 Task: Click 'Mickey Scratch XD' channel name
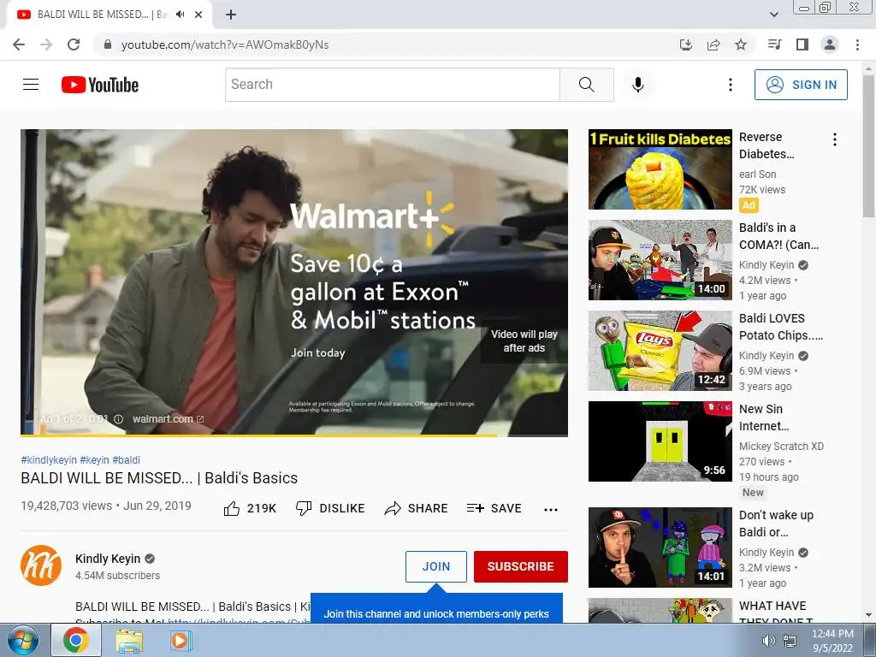coord(781,446)
